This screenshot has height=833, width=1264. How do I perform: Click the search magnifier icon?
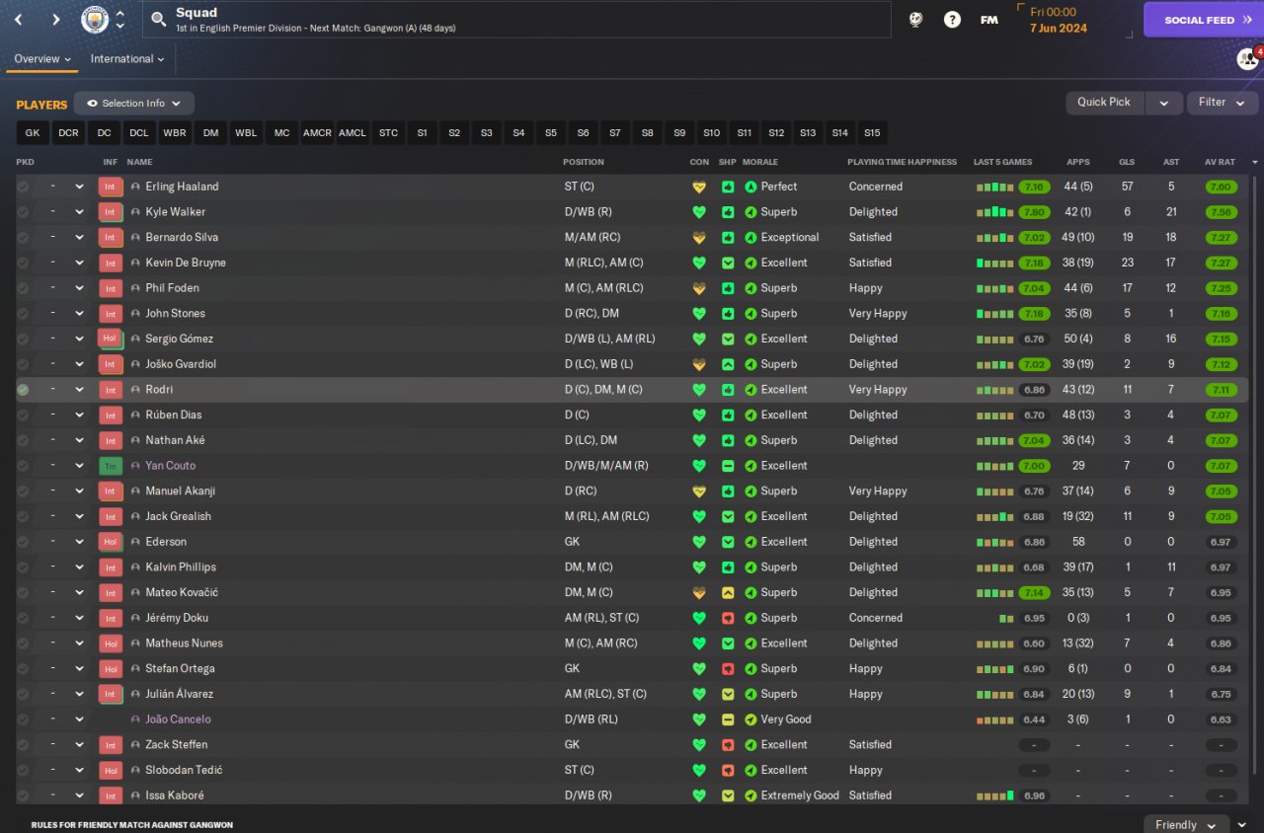[158, 20]
